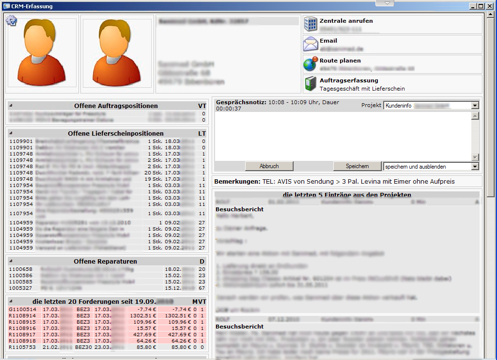The image size is (497, 360).
Task: Click the pull-down arrow handle at top center
Action: tap(387, 3)
